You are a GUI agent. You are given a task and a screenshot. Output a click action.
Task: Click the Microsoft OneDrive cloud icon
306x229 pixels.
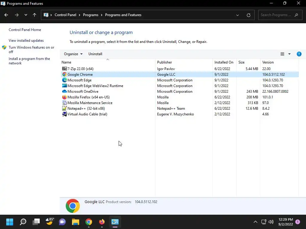point(65,91)
